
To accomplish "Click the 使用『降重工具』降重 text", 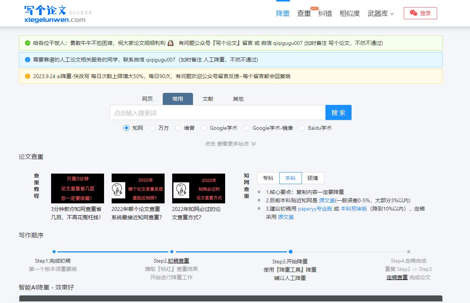I will (290, 270).
